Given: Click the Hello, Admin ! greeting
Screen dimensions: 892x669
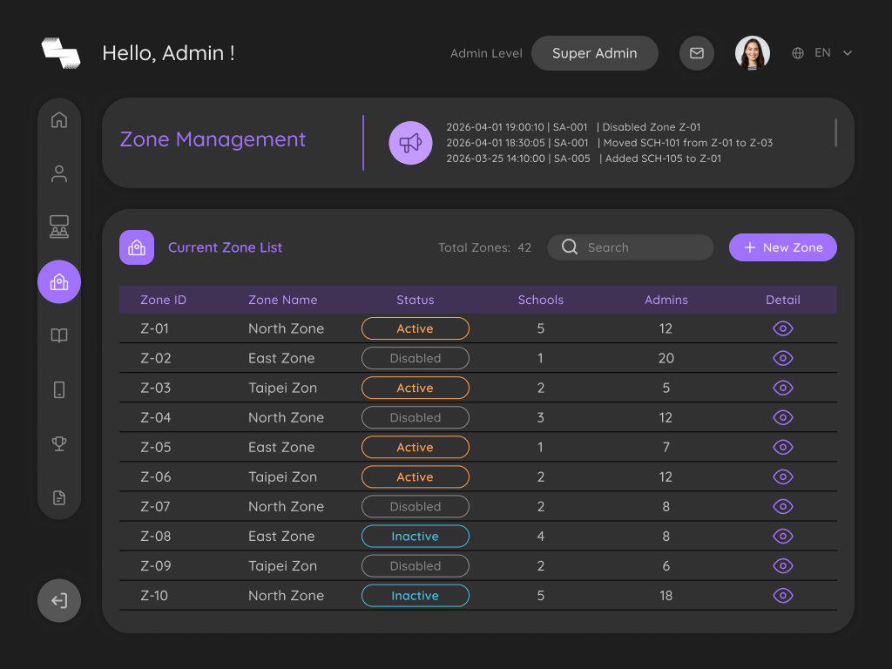Looking at the screenshot, I should tap(168, 53).
